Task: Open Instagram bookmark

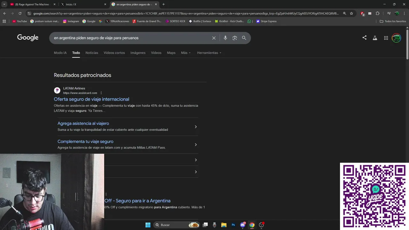Action: click(71, 21)
